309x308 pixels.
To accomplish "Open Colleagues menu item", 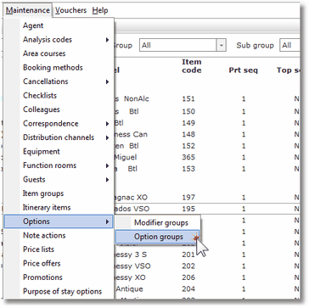I will click(59, 109).
